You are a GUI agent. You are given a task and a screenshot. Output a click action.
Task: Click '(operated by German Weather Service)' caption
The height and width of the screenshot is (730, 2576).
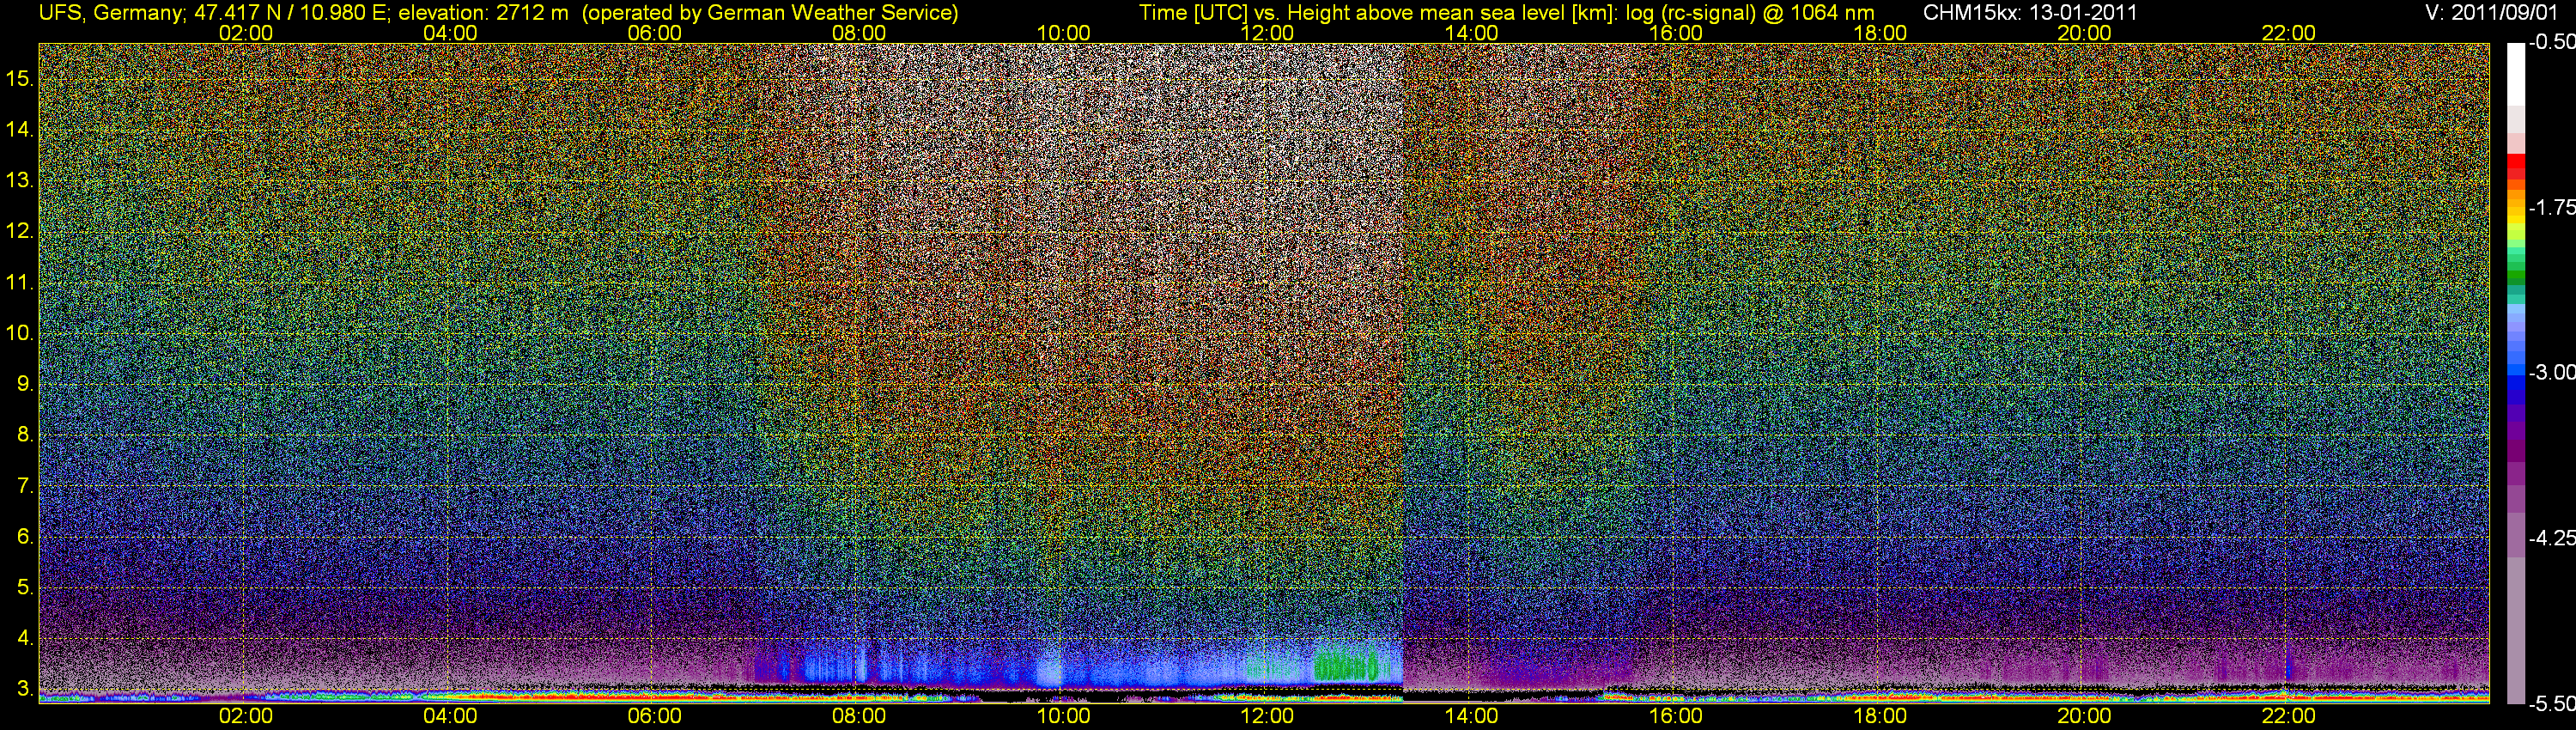click(x=769, y=13)
